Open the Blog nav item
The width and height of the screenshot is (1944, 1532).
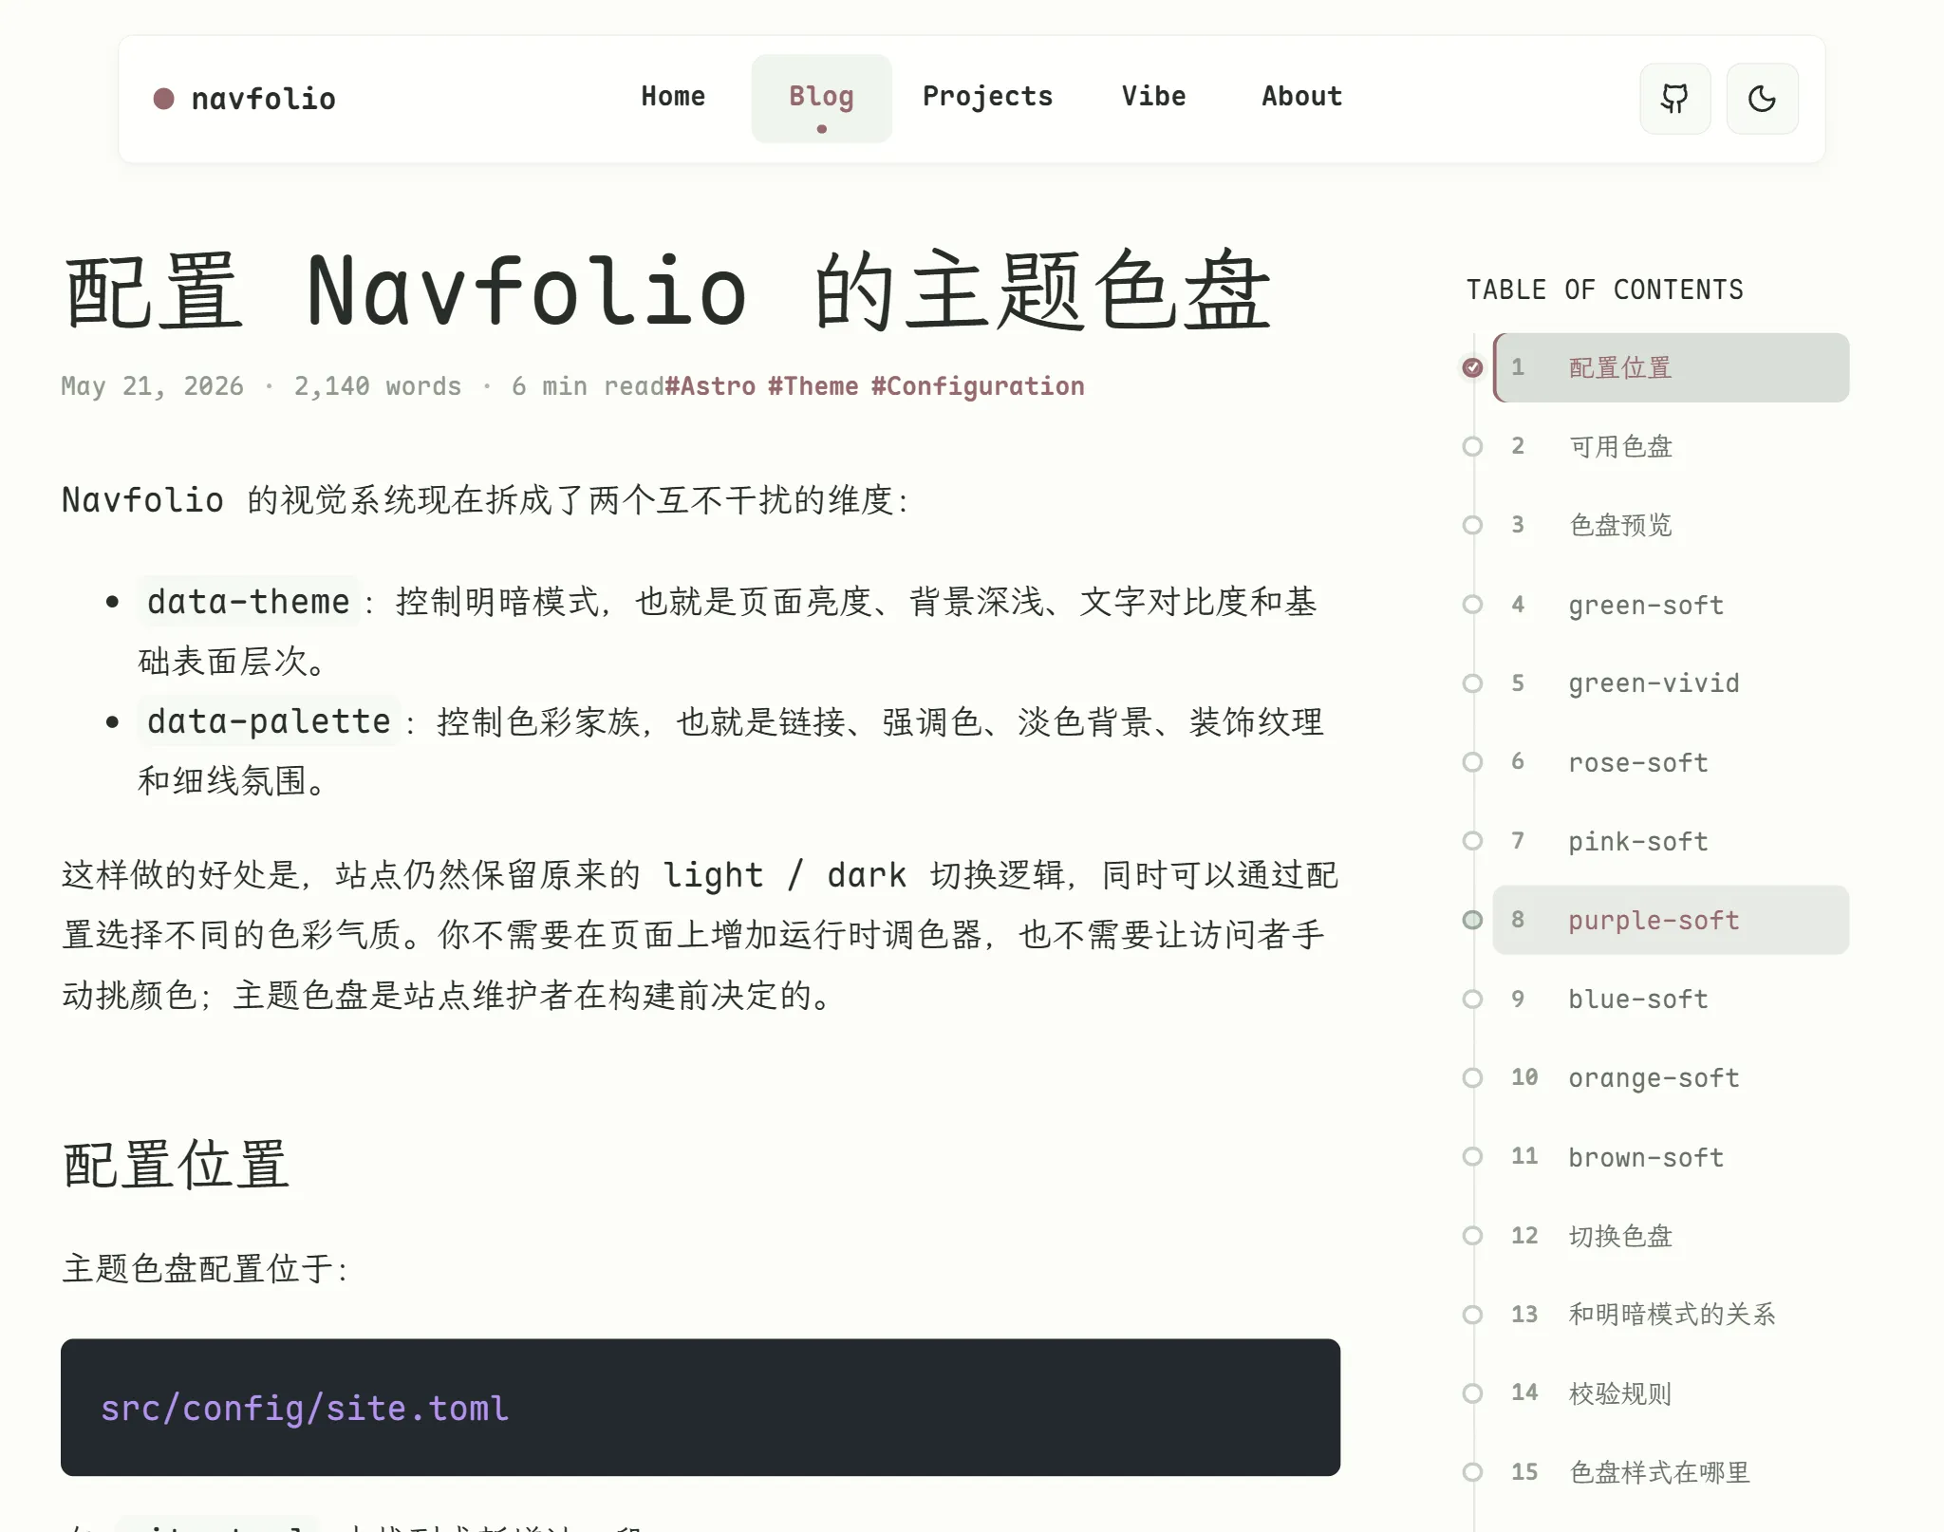[x=821, y=98]
